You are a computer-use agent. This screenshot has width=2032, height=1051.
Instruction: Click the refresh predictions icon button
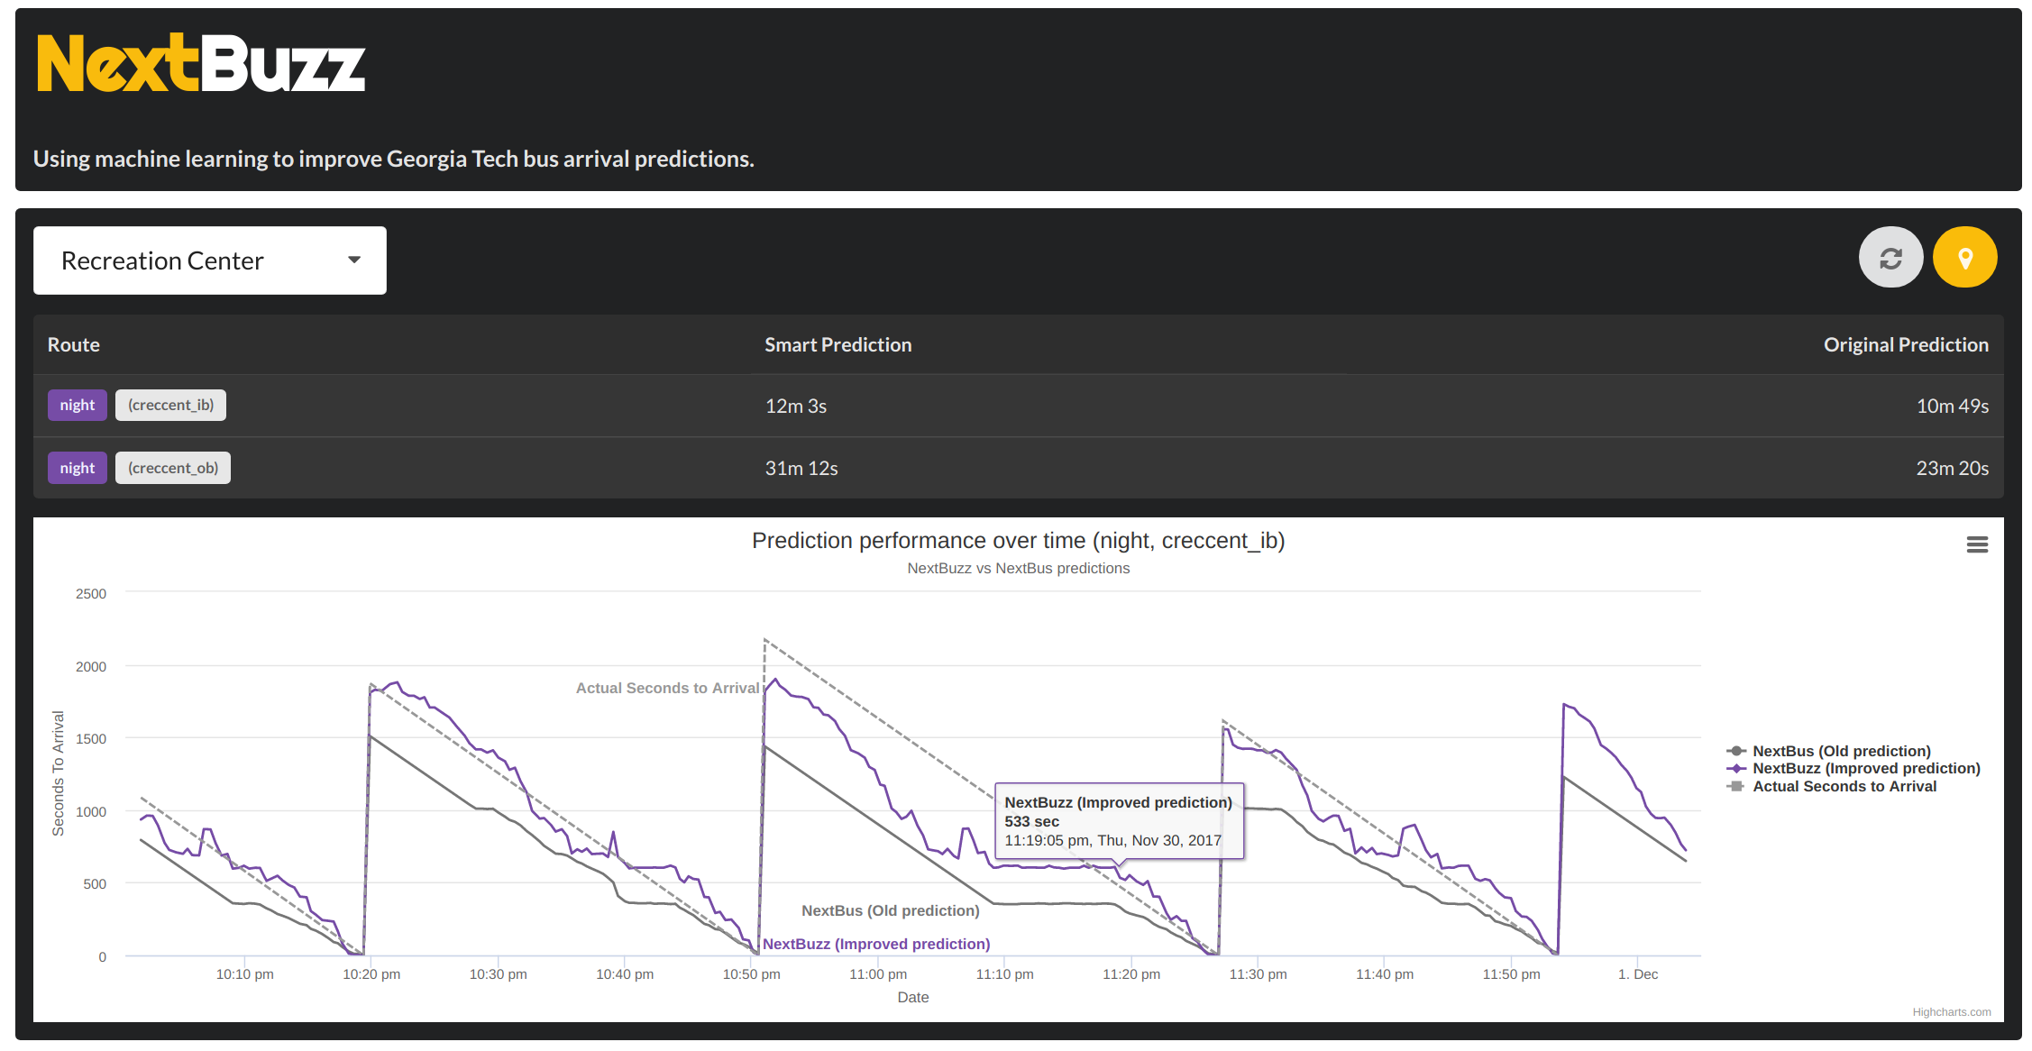tap(1890, 258)
